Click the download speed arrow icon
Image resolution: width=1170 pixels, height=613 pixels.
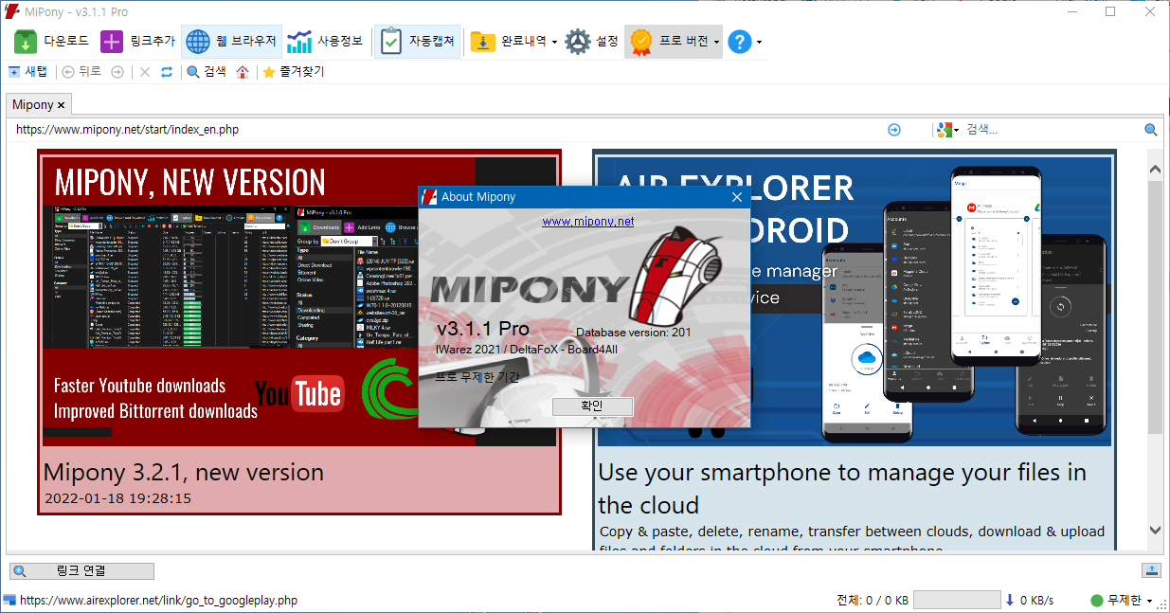pyautogui.click(x=1010, y=600)
